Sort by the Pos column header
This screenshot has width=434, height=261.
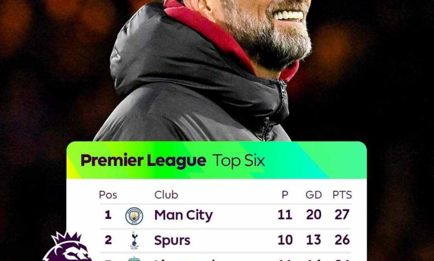pyautogui.click(x=108, y=195)
